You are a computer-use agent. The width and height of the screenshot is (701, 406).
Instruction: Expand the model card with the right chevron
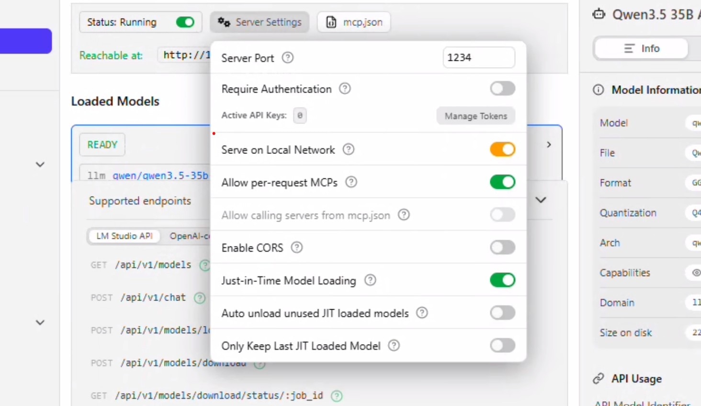coord(549,144)
